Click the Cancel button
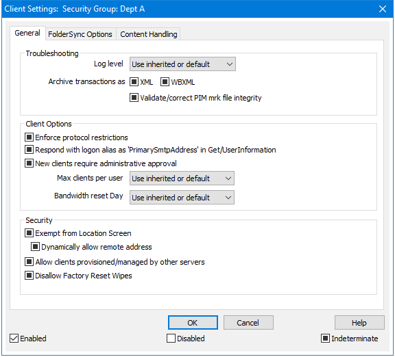Image resolution: width=395 pixels, height=357 pixels. click(248, 323)
